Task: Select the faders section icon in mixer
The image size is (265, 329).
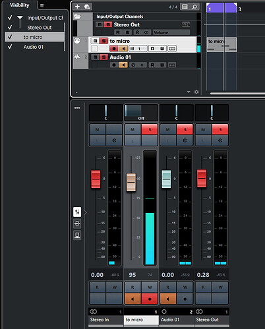Action: (77, 212)
